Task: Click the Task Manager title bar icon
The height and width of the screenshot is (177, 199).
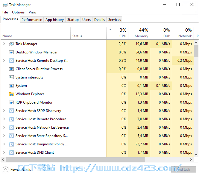Action: (5, 5)
